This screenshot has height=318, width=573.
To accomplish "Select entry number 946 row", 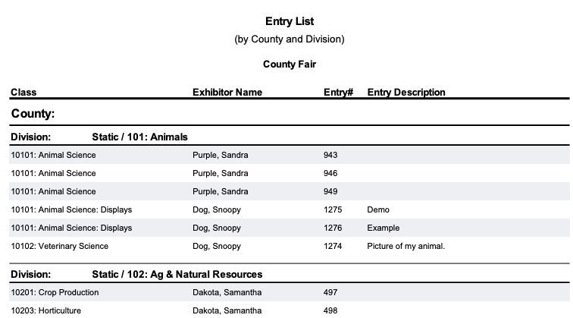I will pos(290,173).
